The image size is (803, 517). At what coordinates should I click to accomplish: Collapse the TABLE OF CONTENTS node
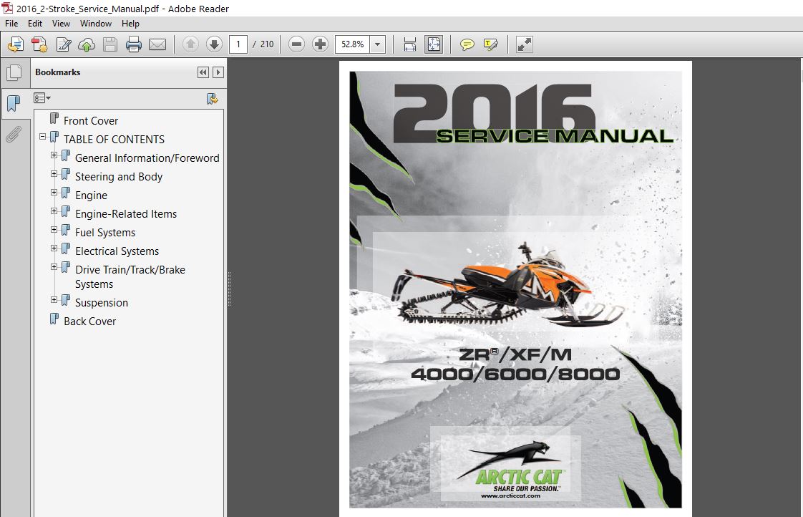(42, 137)
